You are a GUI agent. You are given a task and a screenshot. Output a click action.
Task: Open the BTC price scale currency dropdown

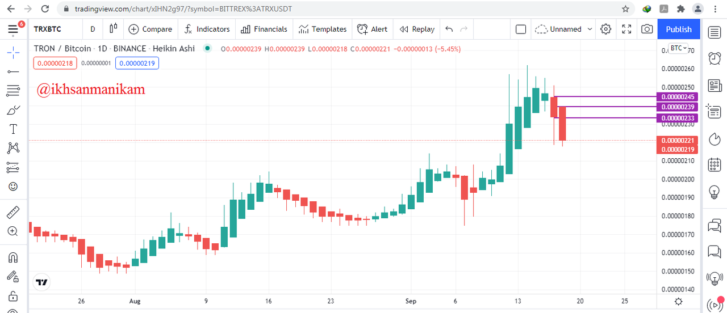pos(678,48)
